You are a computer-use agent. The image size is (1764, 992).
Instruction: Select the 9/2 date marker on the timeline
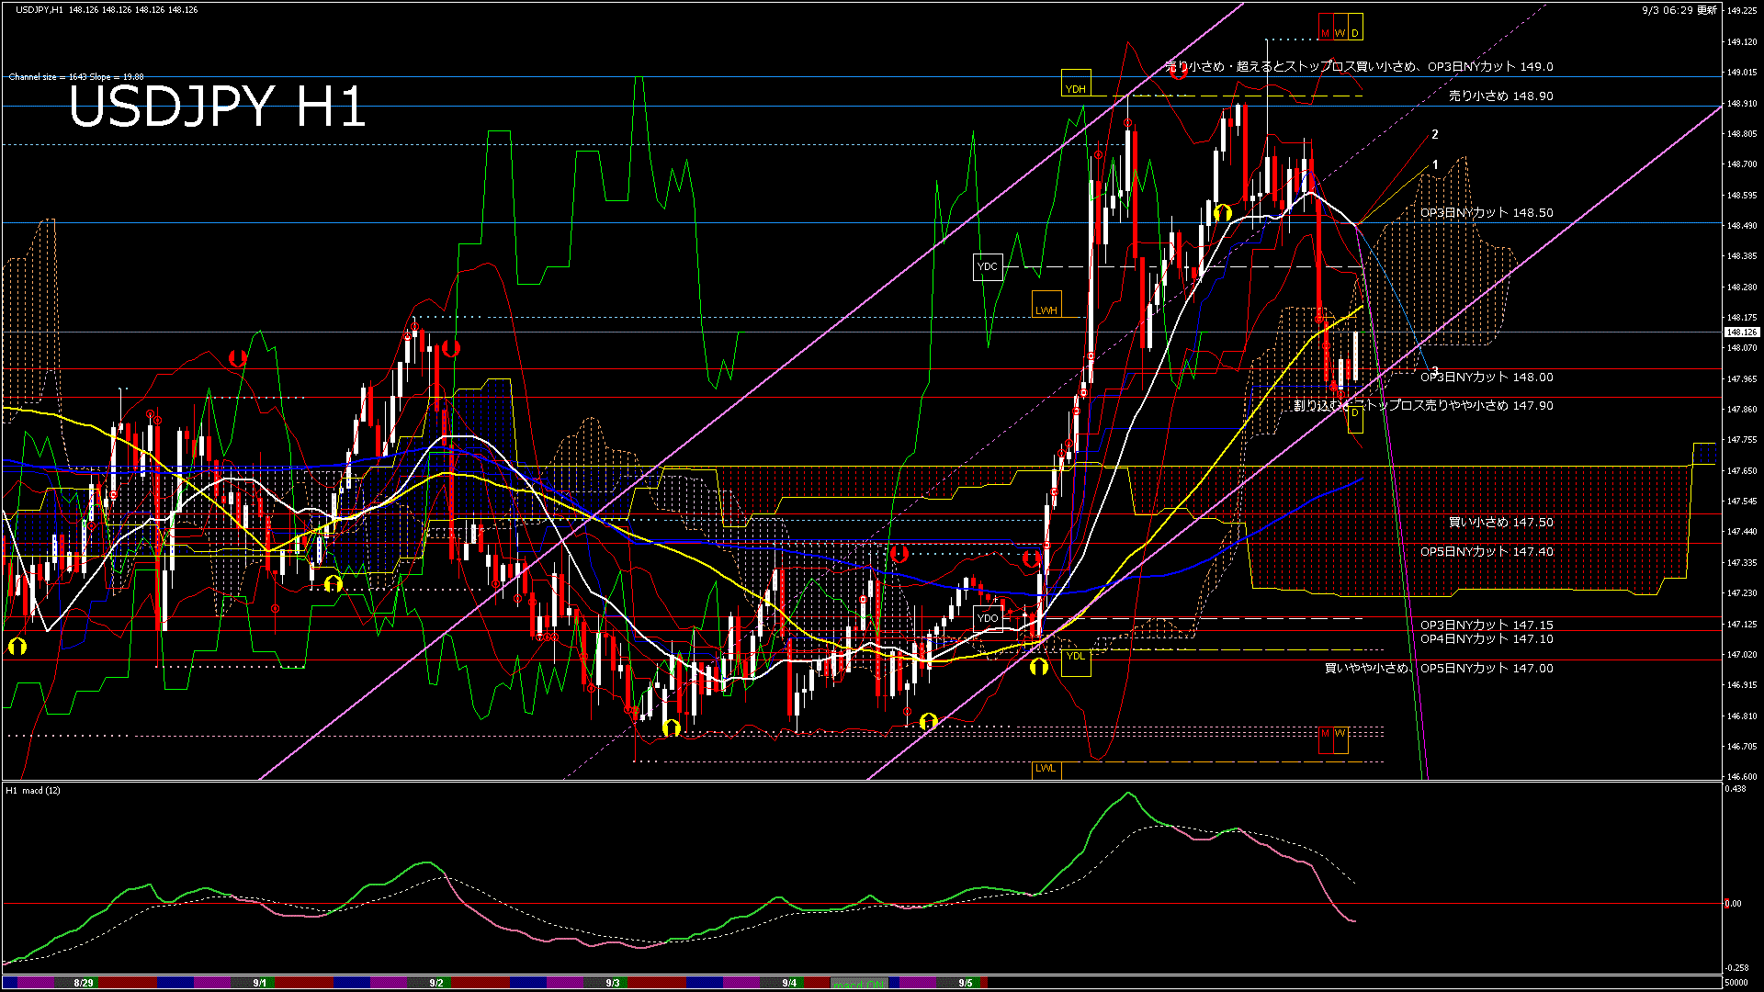tap(436, 983)
